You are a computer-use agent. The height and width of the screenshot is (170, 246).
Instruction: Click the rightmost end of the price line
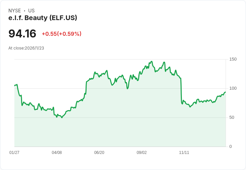coord(225,92)
